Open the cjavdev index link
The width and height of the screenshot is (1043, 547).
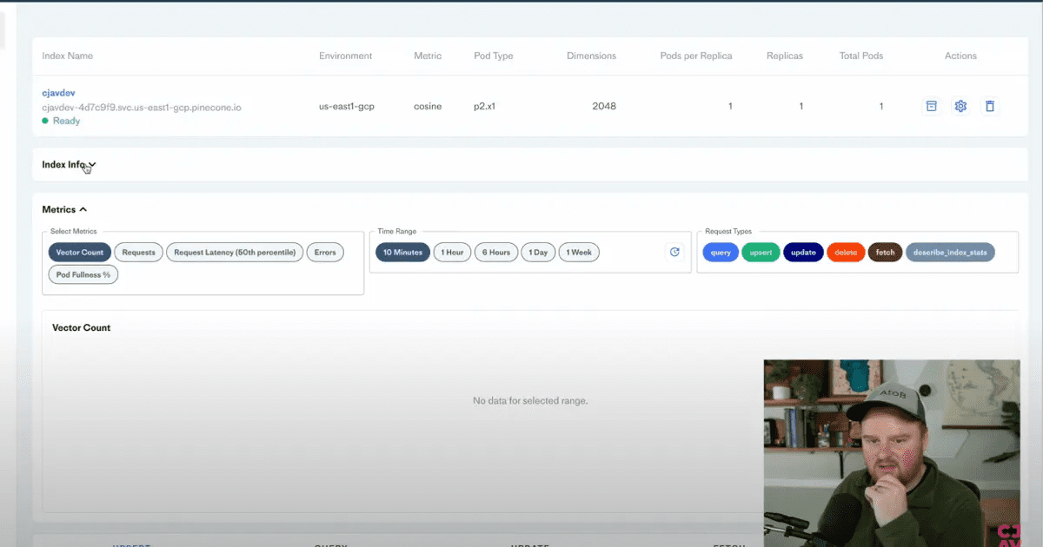pos(59,92)
